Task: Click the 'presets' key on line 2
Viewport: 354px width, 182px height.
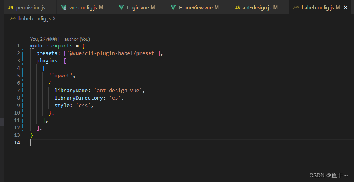Action: click(x=47, y=53)
